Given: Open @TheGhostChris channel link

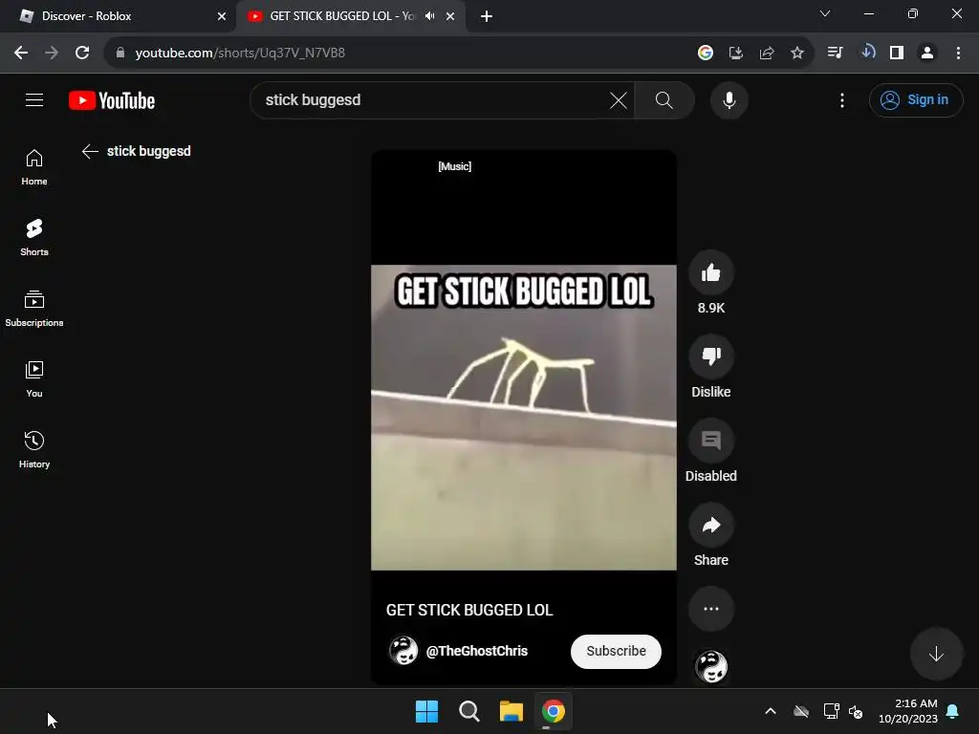Looking at the screenshot, I should click(x=477, y=651).
